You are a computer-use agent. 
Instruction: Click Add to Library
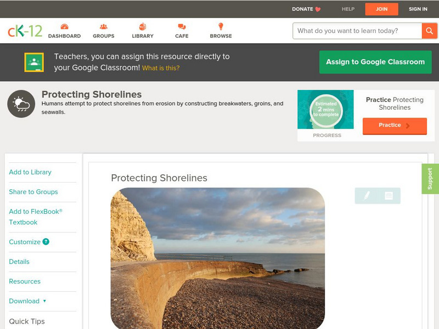(30, 172)
